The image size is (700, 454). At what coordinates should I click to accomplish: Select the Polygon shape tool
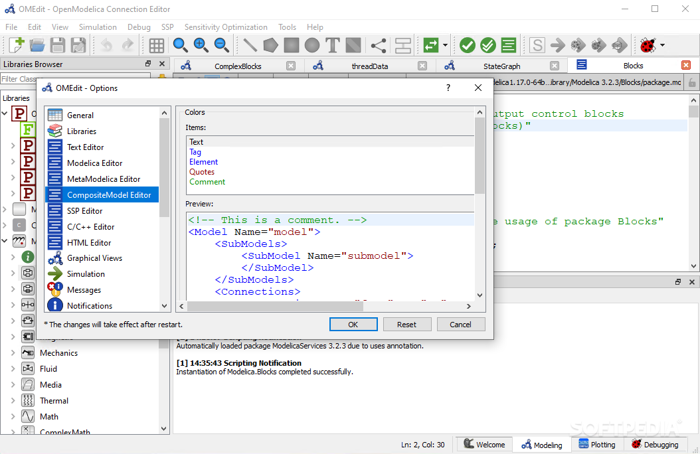270,45
